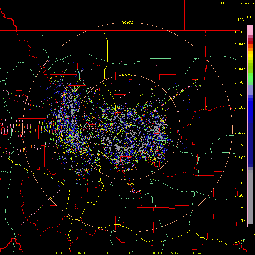Screen dimensions: 255x255
Task: Click the 0.307 scale value
Action: point(240,195)
